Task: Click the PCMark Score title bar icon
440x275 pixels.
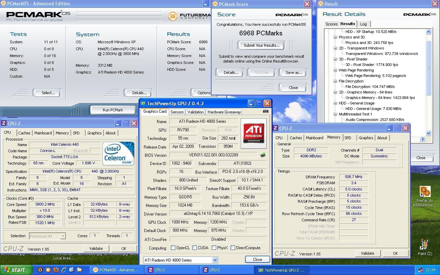Action: pos(215,4)
